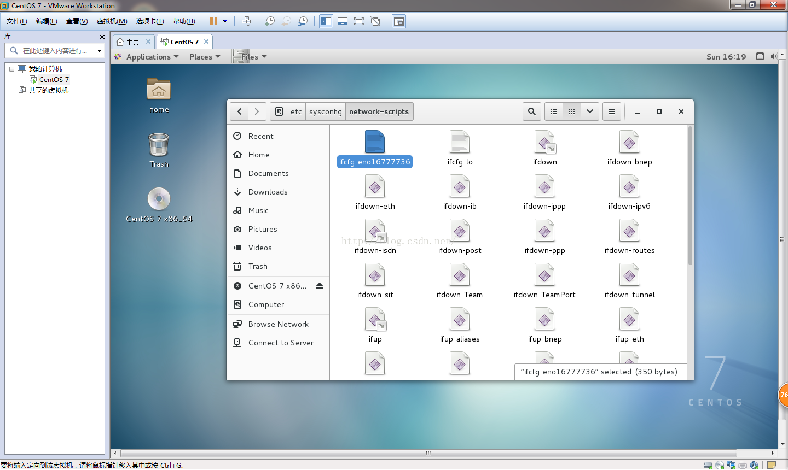
Task: Navigate to sysconfig in path bar
Action: pos(325,111)
